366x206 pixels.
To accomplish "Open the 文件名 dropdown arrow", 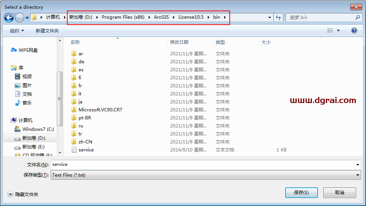I will 358,165.
